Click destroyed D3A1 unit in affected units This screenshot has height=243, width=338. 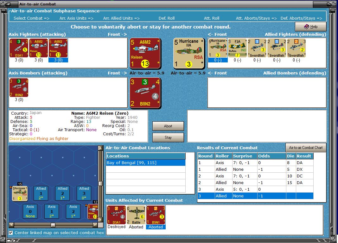pos(116,215)
